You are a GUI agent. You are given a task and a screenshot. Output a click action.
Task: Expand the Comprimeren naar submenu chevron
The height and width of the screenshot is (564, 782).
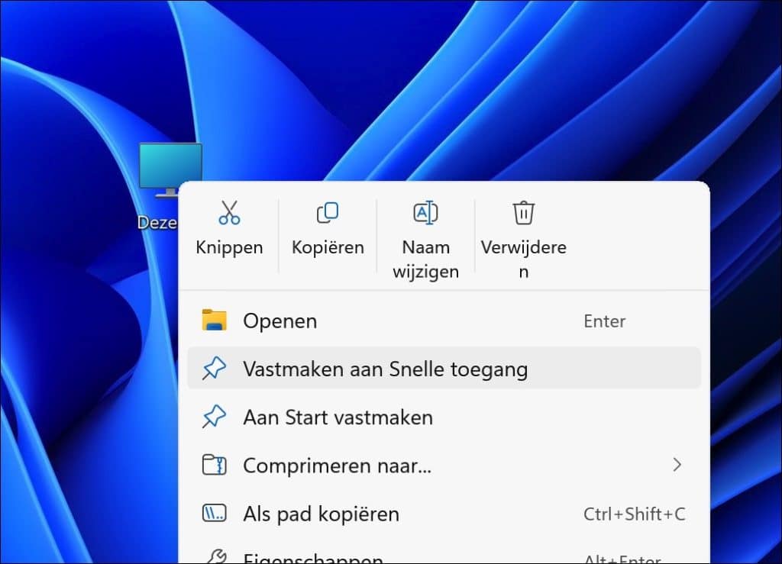(678, 465)
